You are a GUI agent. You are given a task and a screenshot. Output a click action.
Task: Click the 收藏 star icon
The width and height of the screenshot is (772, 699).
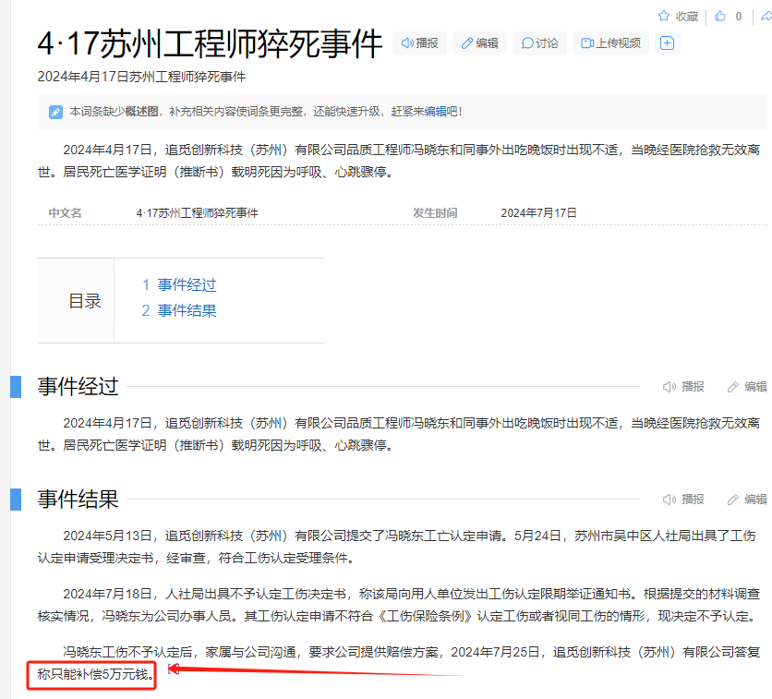663,16
